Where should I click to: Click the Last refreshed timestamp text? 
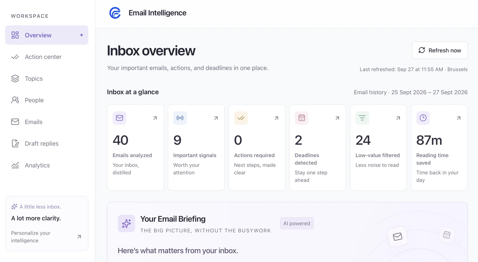[413, 69]
